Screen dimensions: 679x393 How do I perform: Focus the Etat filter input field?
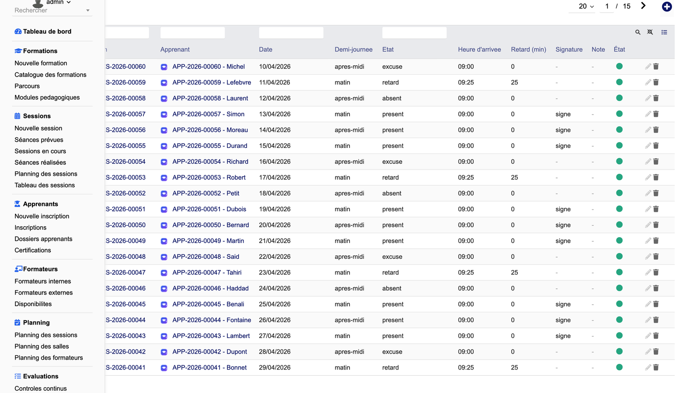(x=414, y=32)
